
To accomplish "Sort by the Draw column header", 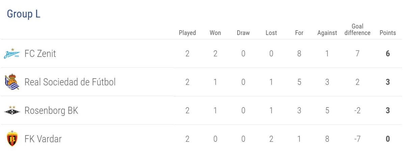I will [243, 33].
